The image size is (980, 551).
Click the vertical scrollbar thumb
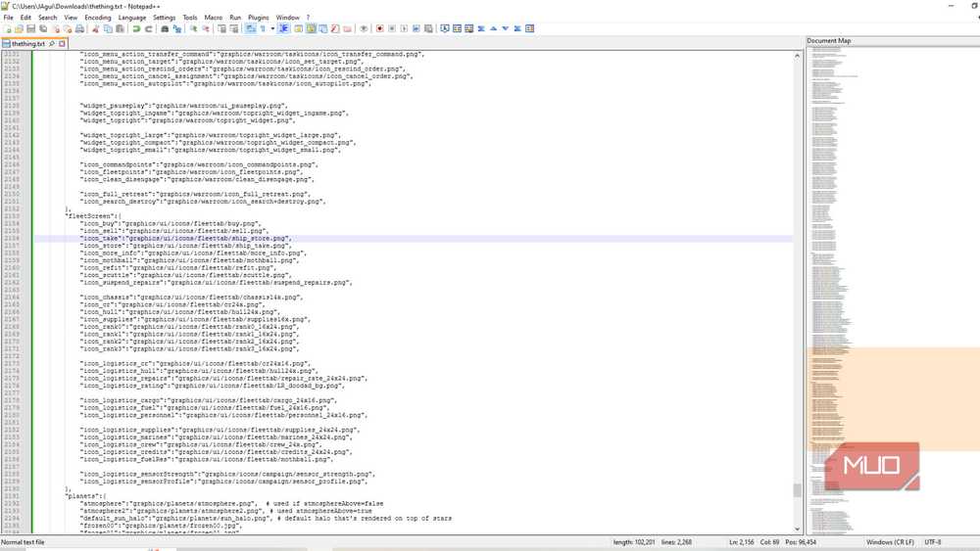coord(797,490)
